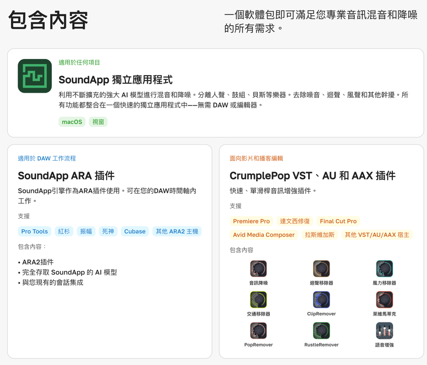The image size is (427, 365).
Task: Select the RustleRemover plugin icon
Action: (321, 330)
